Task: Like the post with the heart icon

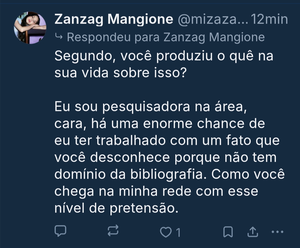Action: 166,232
